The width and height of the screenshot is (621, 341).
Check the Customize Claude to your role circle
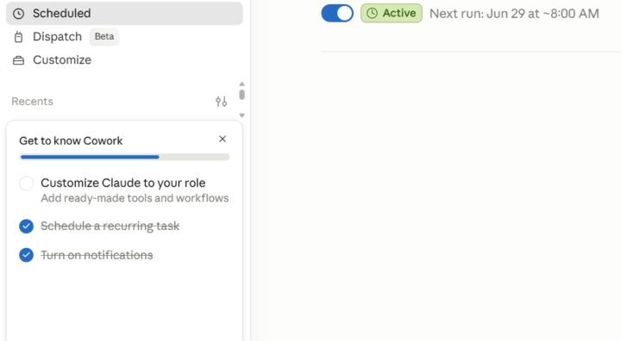(x=26, y=183)
